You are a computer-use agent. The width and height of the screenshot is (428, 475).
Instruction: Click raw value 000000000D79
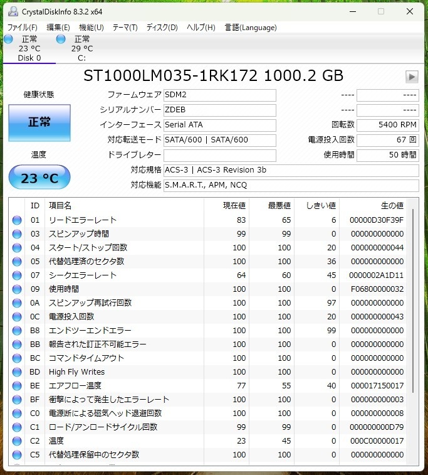(x=377, y=427)
